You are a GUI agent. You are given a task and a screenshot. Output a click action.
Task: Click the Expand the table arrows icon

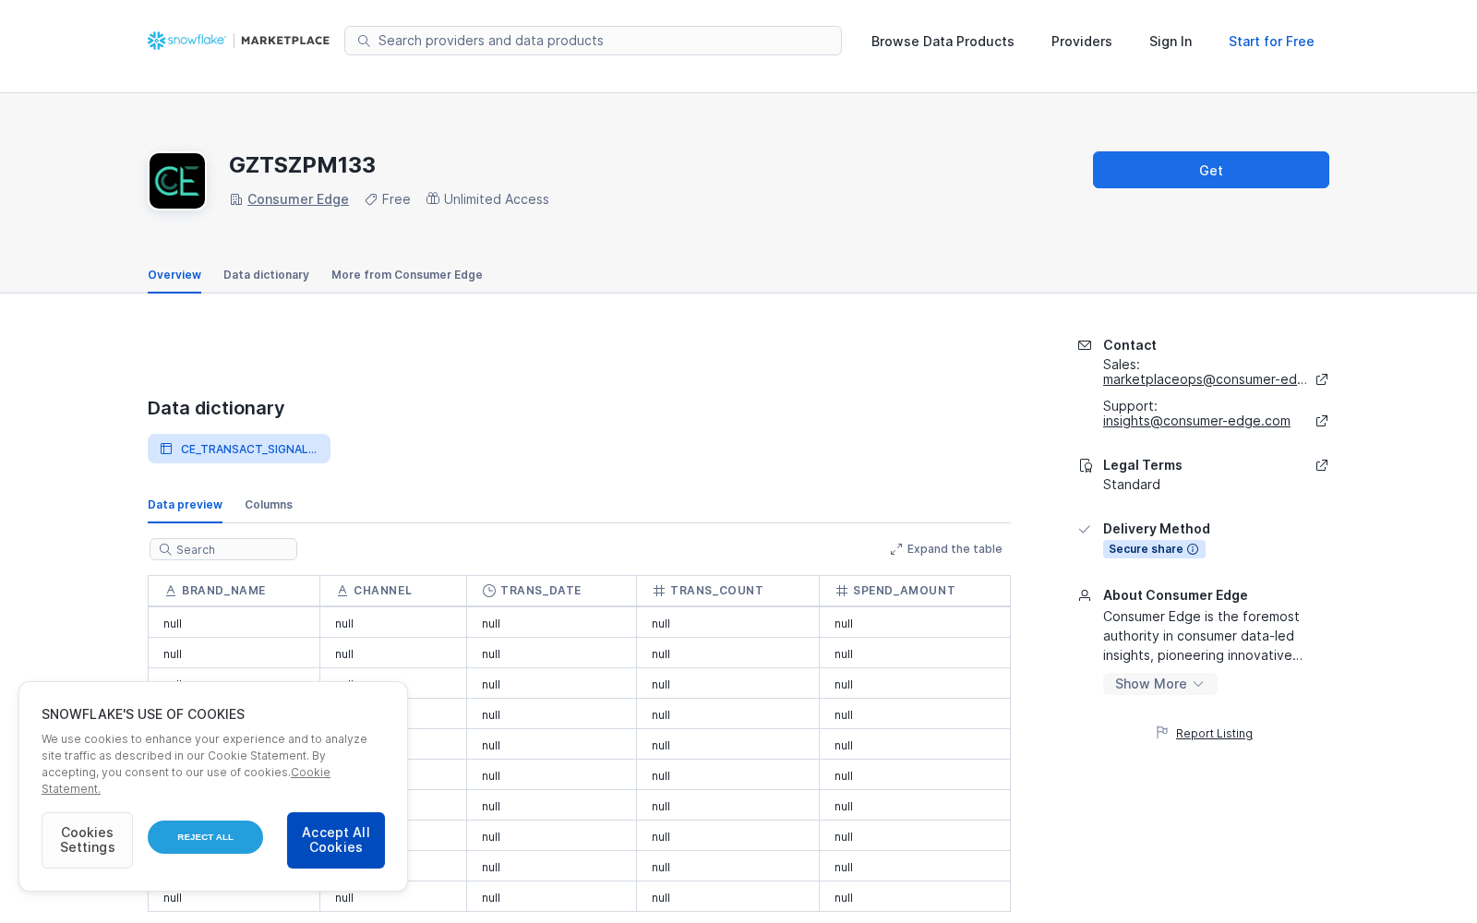[896, 549]
